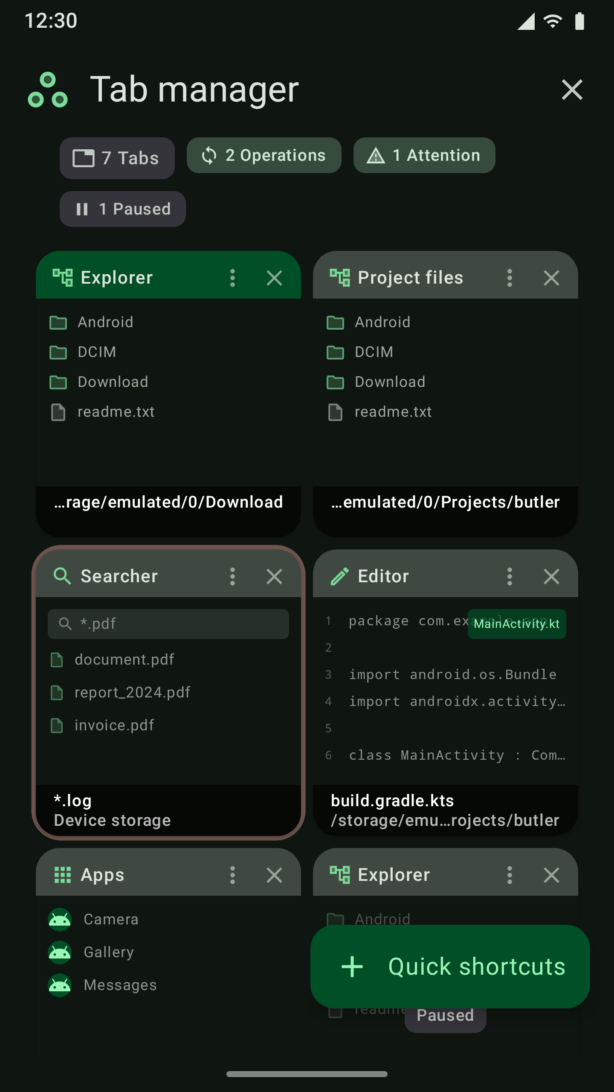Viewport: 614px width, 1092px height.
Task: Open the Apps tab overflow menu
Action: [x=232, y=875]
